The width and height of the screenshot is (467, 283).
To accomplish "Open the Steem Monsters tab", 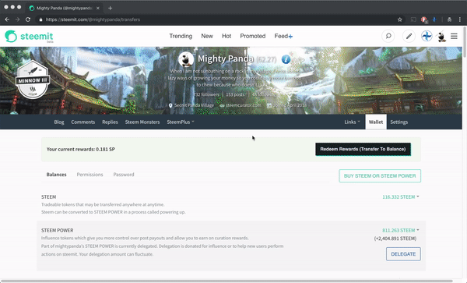I will pos(142,122).
